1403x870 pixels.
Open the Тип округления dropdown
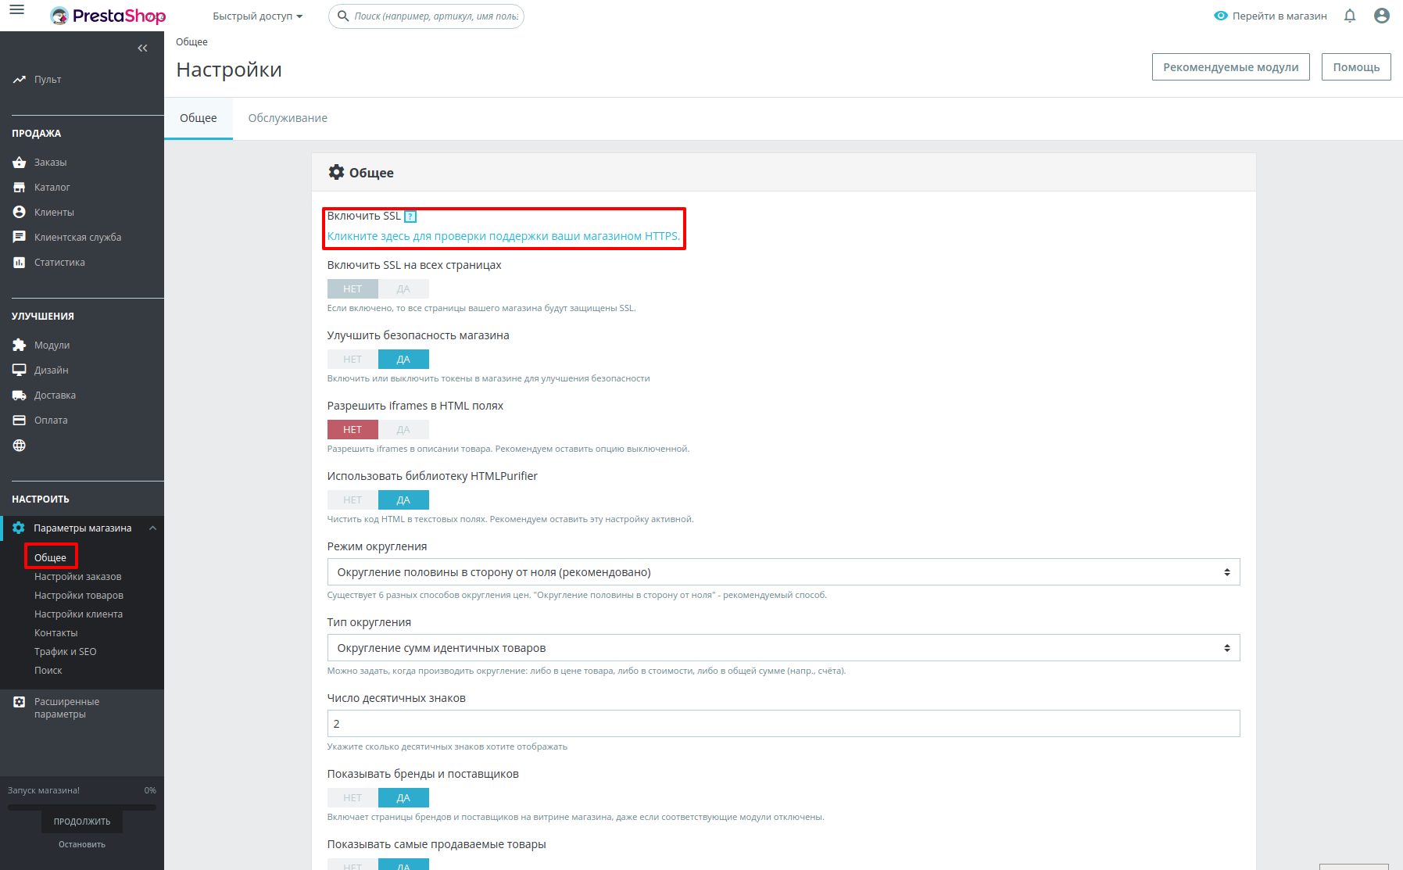(782, 647)
